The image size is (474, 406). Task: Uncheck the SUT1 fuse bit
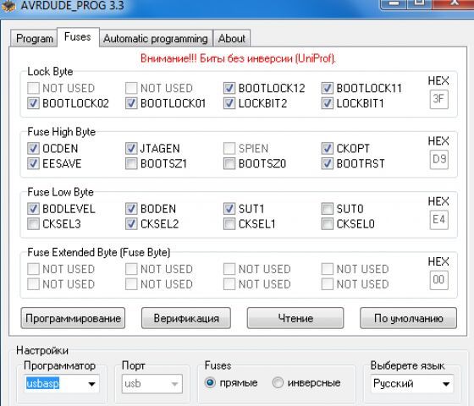coord(229,209)
